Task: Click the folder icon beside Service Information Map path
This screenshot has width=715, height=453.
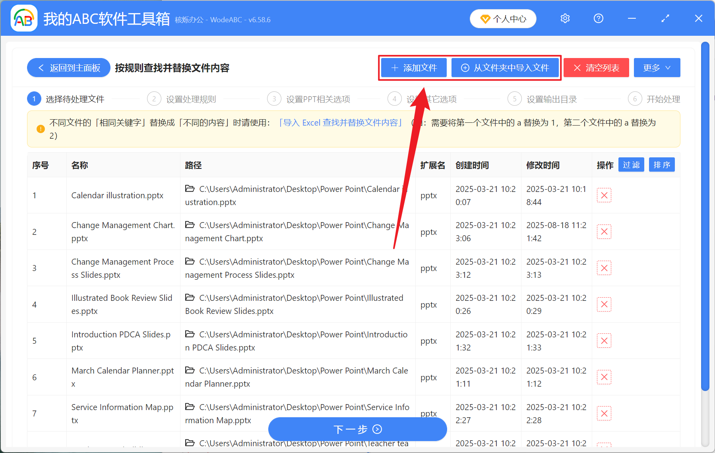Action: click(x=189, y=407)
